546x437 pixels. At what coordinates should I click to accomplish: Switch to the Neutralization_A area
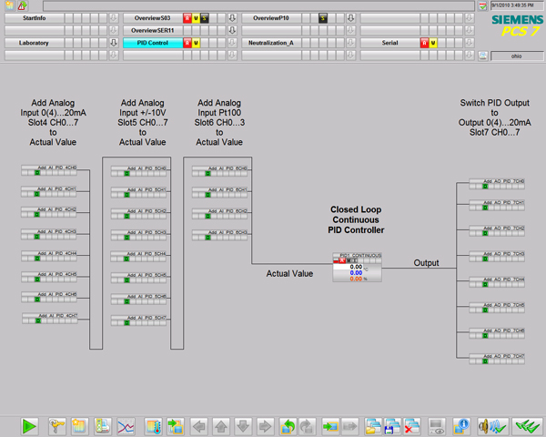pyautogui.click(x=271, y=43)
